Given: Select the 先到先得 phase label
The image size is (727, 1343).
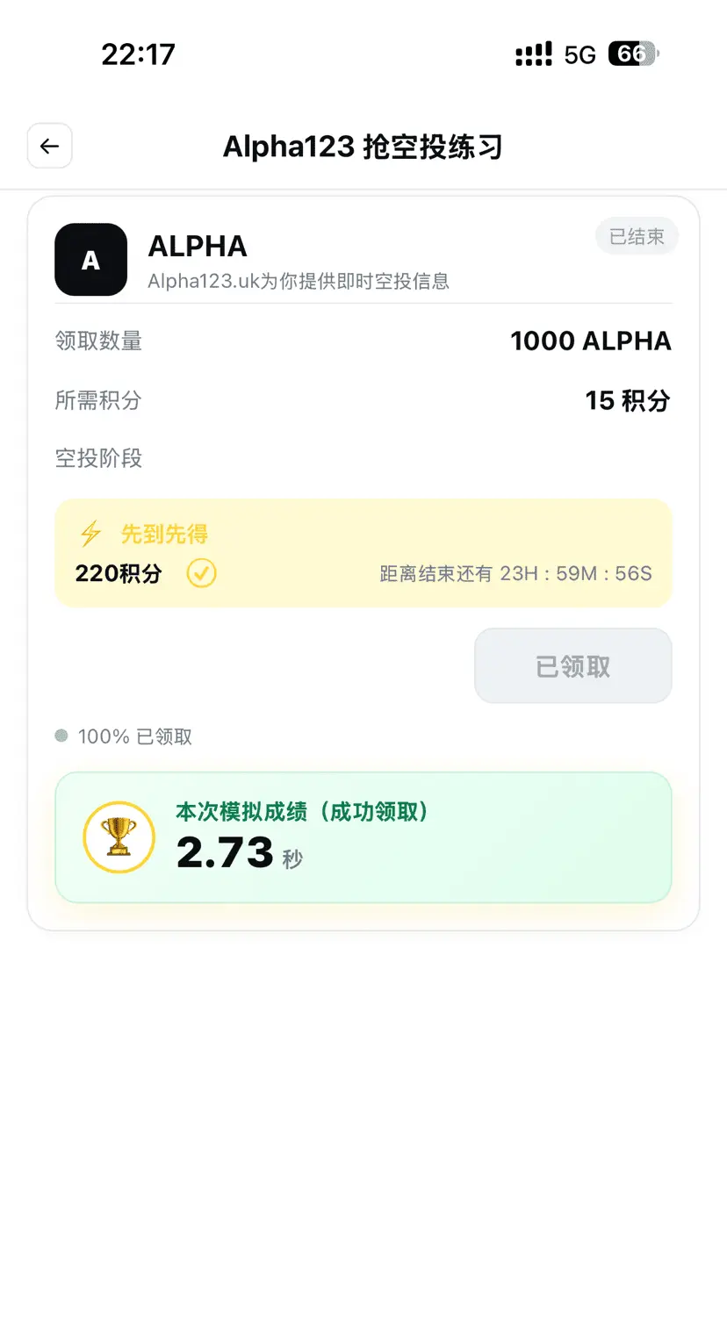Looking at the screenshot, I should pos(164,534).
